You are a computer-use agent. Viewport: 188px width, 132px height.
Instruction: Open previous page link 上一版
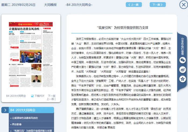coord(50,99)
